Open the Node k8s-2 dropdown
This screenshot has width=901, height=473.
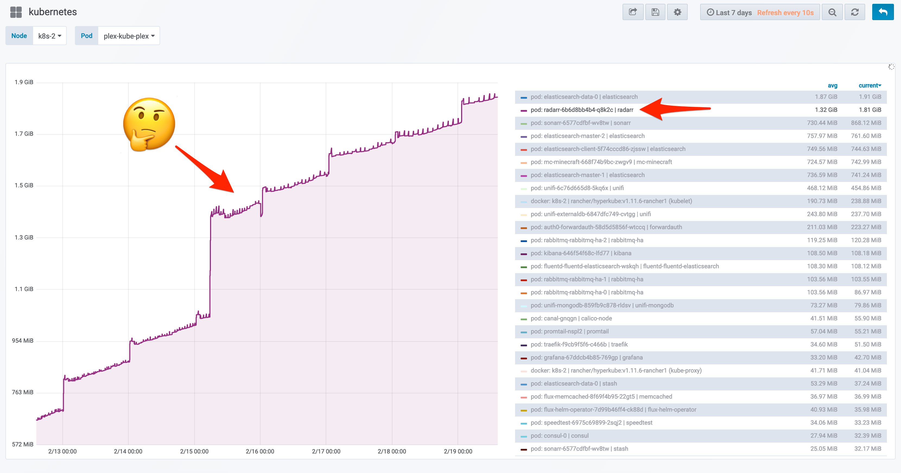[50, 36]
